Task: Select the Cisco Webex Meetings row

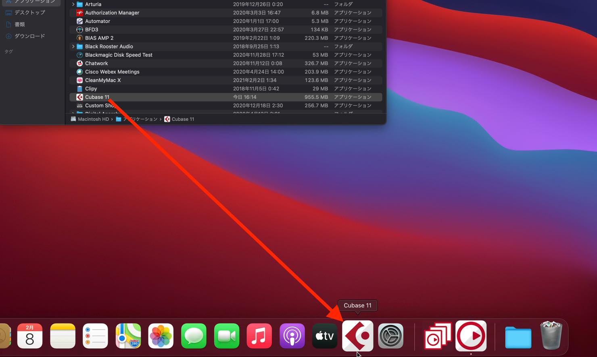Action: pos(225,72)
